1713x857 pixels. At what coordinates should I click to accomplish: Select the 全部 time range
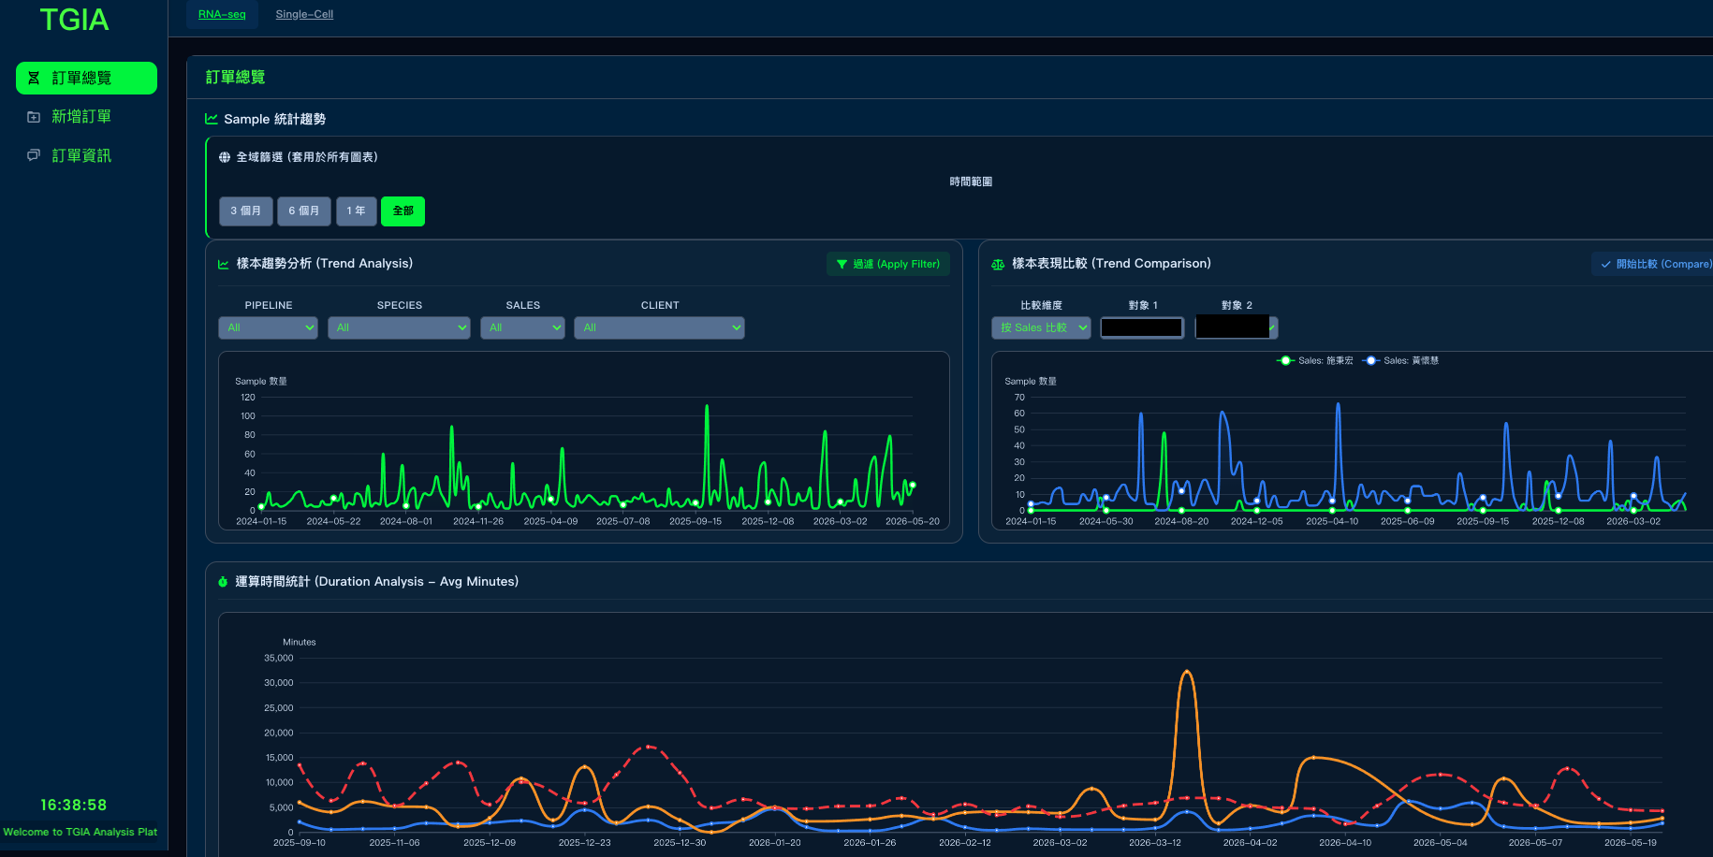[x=403, y=211]
